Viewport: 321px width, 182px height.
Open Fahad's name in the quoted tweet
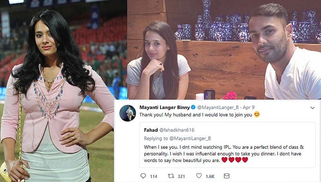click(x=151, y=130)
